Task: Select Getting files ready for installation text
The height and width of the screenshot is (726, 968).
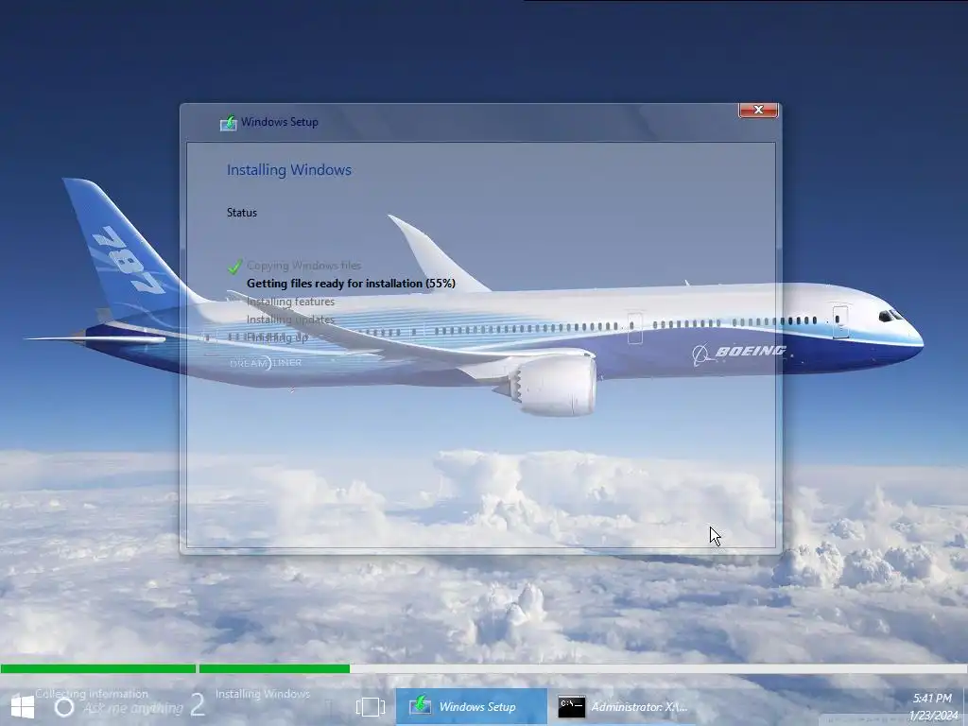Action: (x=351, y=284)
